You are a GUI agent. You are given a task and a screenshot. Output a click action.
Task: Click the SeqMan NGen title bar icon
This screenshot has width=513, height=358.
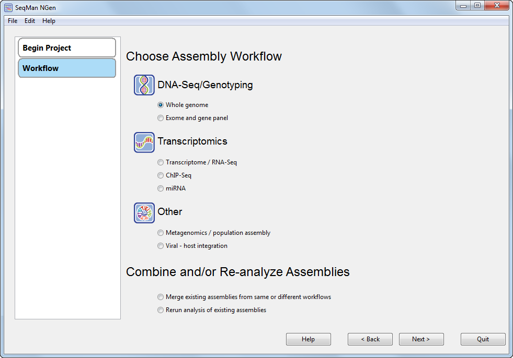8,7
